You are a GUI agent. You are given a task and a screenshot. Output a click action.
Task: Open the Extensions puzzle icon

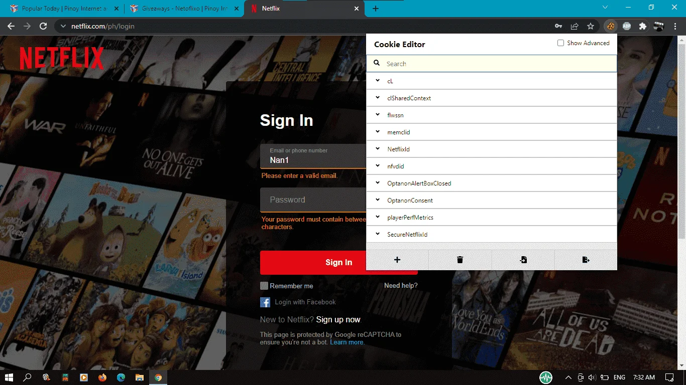(x=642, y=26)
